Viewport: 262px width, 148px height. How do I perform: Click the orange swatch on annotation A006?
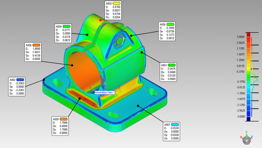pyautogui.click(x=36, y=45)
